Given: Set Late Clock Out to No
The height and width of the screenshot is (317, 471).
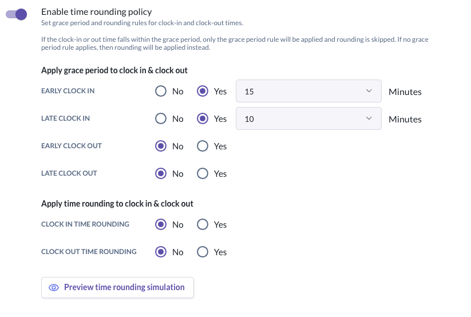Looking at the screenshot, I should click(161, 173).
